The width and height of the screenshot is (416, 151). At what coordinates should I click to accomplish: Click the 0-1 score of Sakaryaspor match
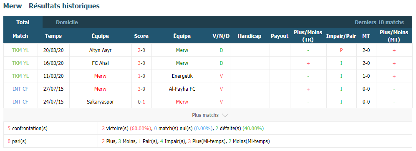(141, 102)
